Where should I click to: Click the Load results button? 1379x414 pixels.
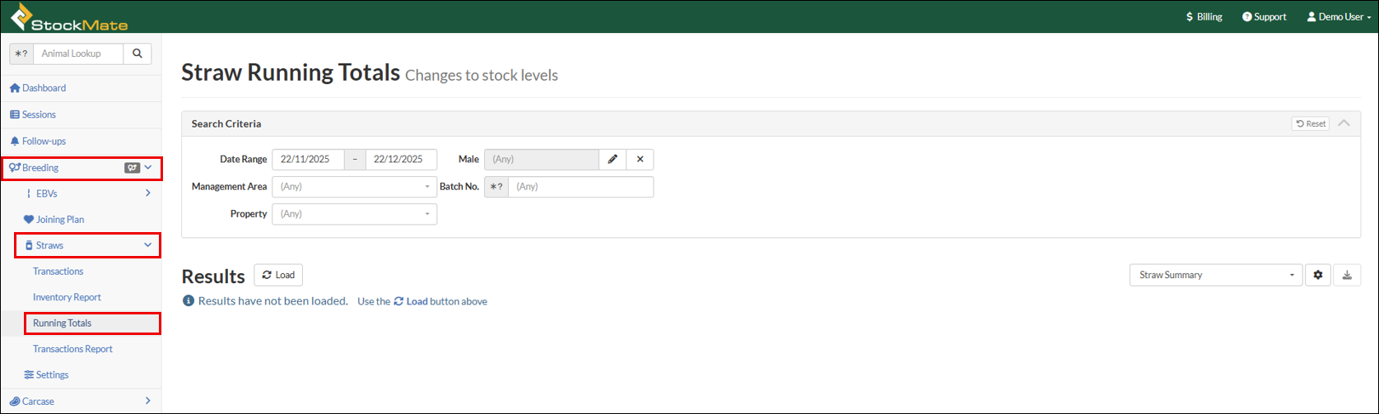278,275
